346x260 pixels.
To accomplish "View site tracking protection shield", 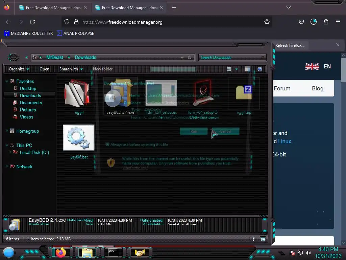I will coord(67,22).
